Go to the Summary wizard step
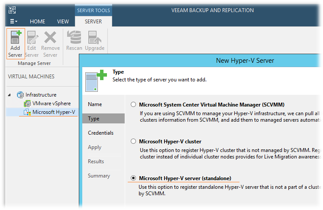This screenshot has height=210, width=323. (99, 176)
